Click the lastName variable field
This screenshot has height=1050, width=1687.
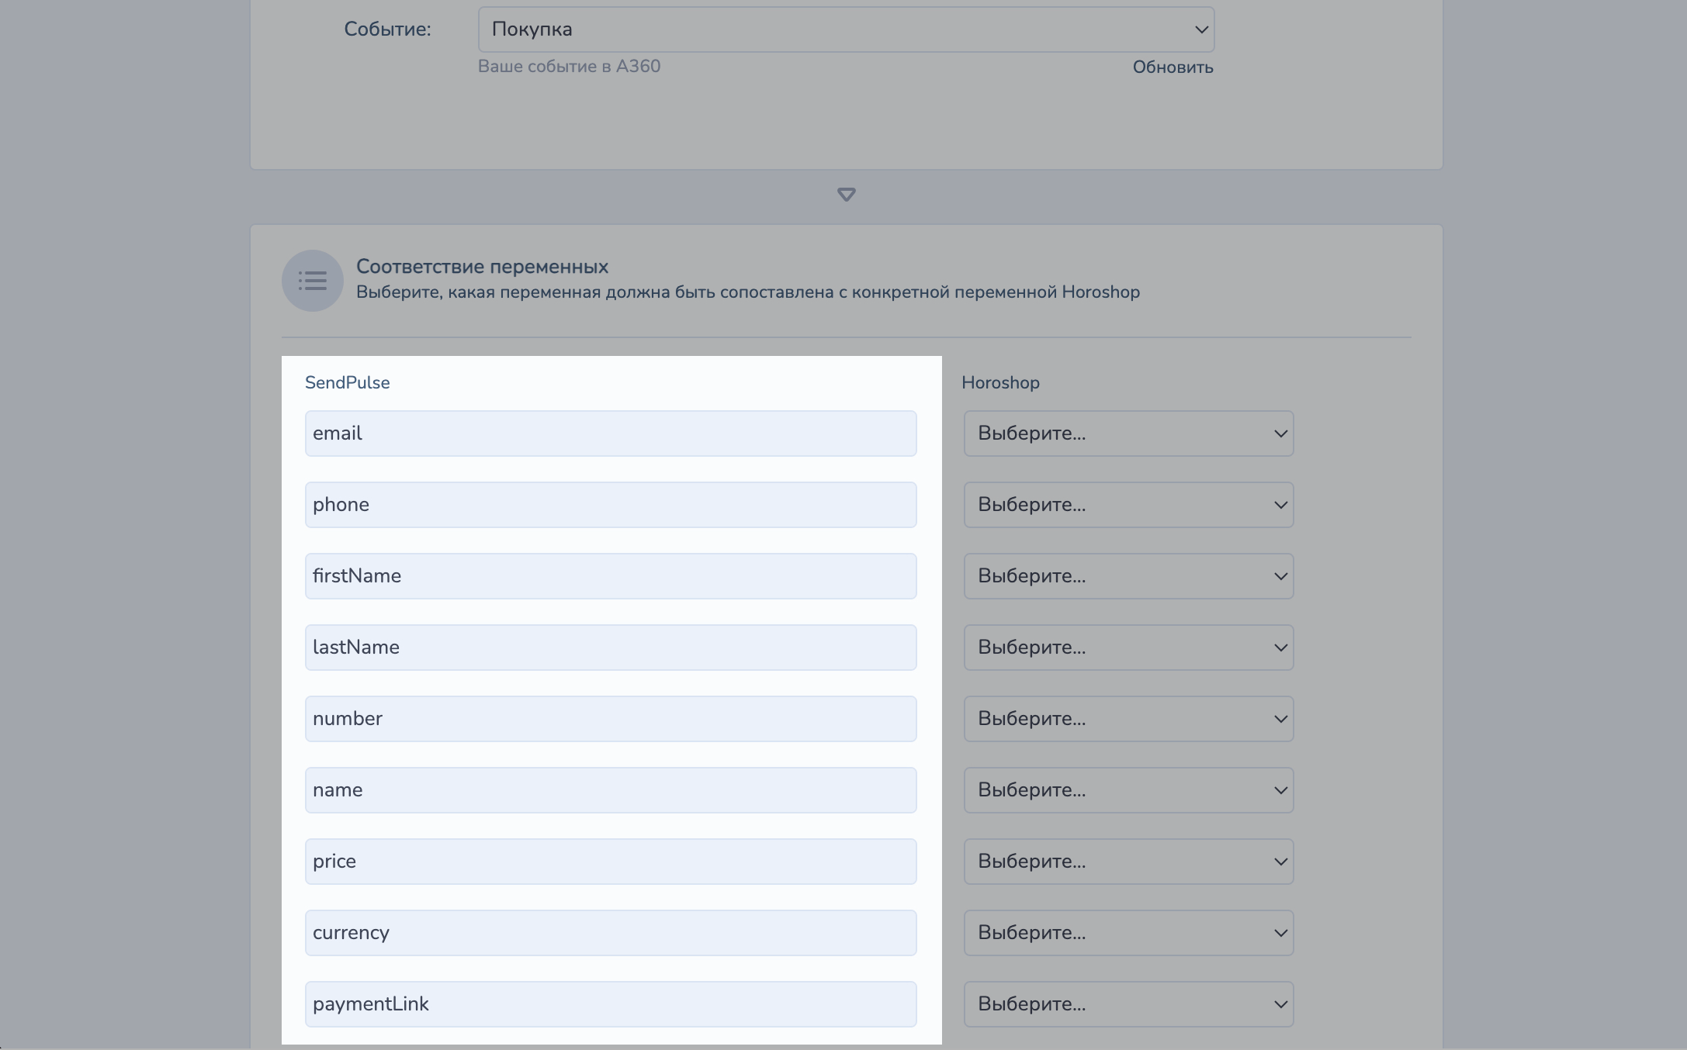tap(610, 648)
